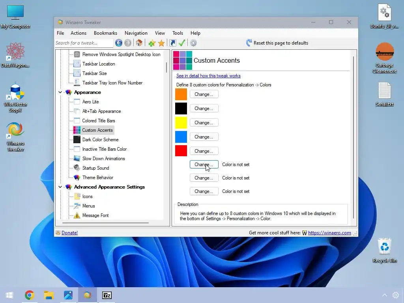The width and height of the screenshot is (404, 303).
Task: Select Aero Lite in the tree
Action: (90, 102)
